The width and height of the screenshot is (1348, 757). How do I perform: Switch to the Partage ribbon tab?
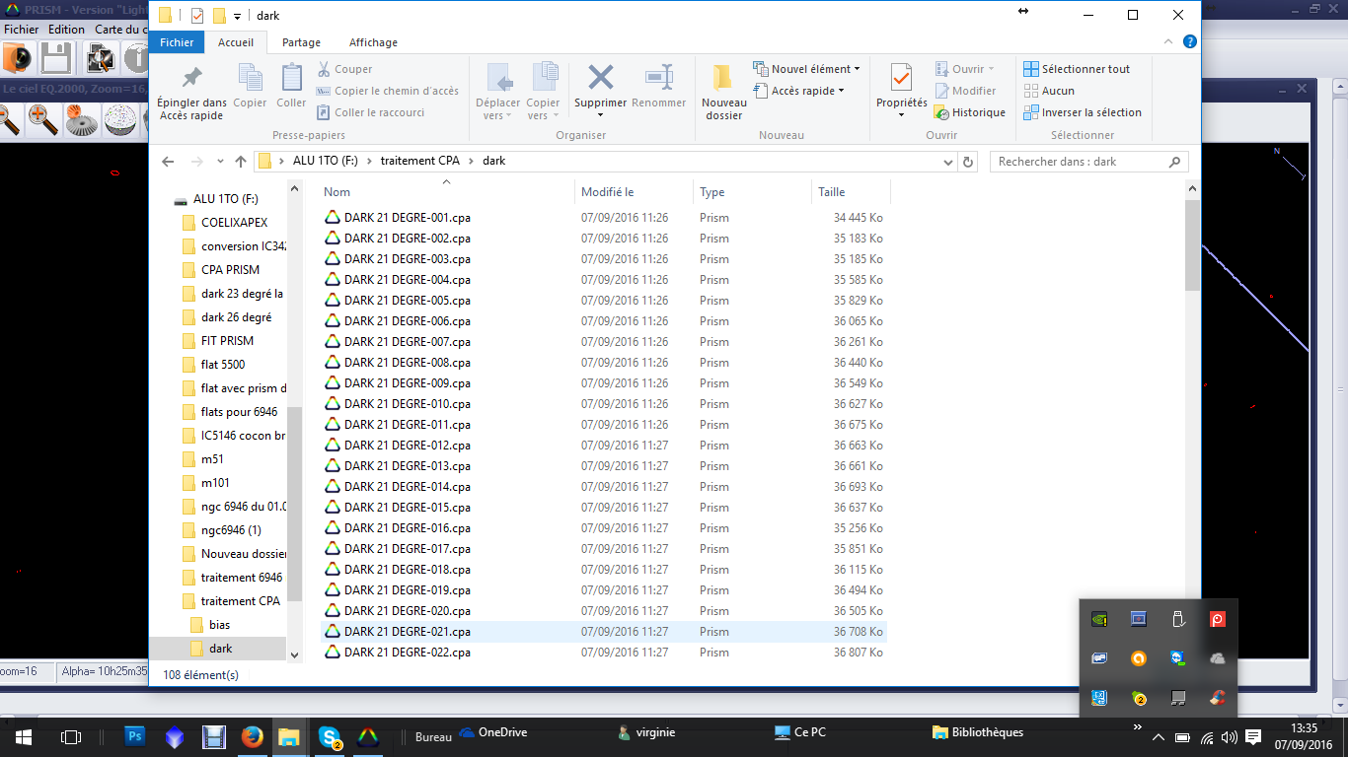(301, 42)
